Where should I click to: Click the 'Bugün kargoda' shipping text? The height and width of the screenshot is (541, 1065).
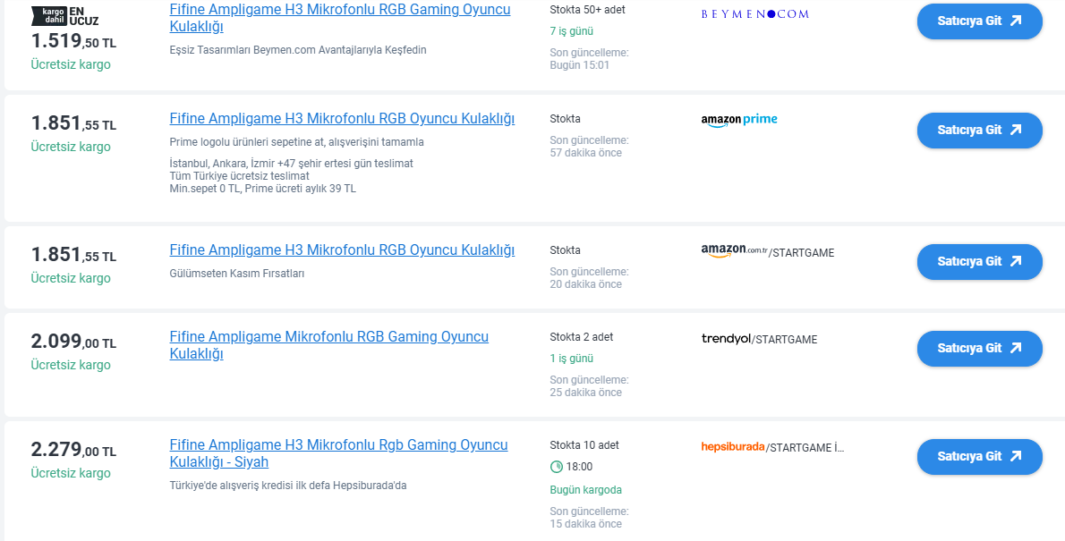[585, 490]
